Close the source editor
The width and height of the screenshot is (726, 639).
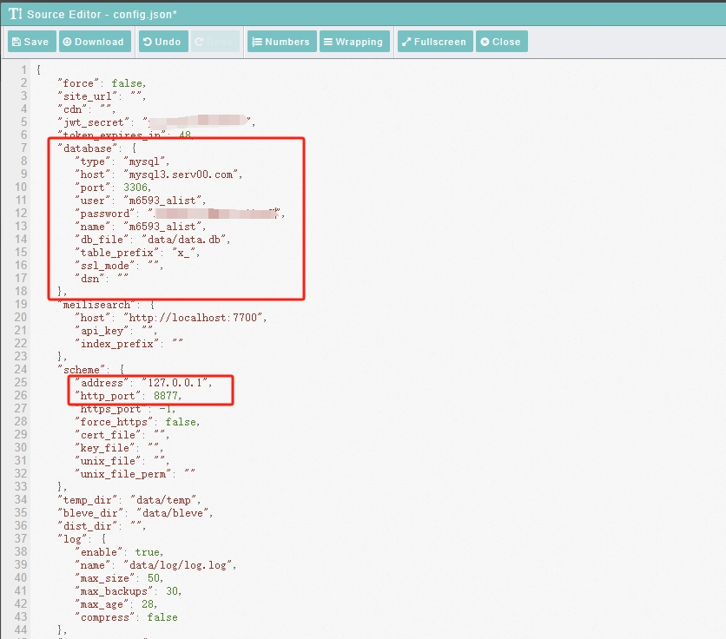[501, 42]
